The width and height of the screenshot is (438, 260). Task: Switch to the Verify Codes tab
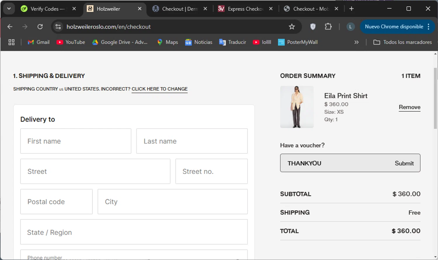point(44,9)
